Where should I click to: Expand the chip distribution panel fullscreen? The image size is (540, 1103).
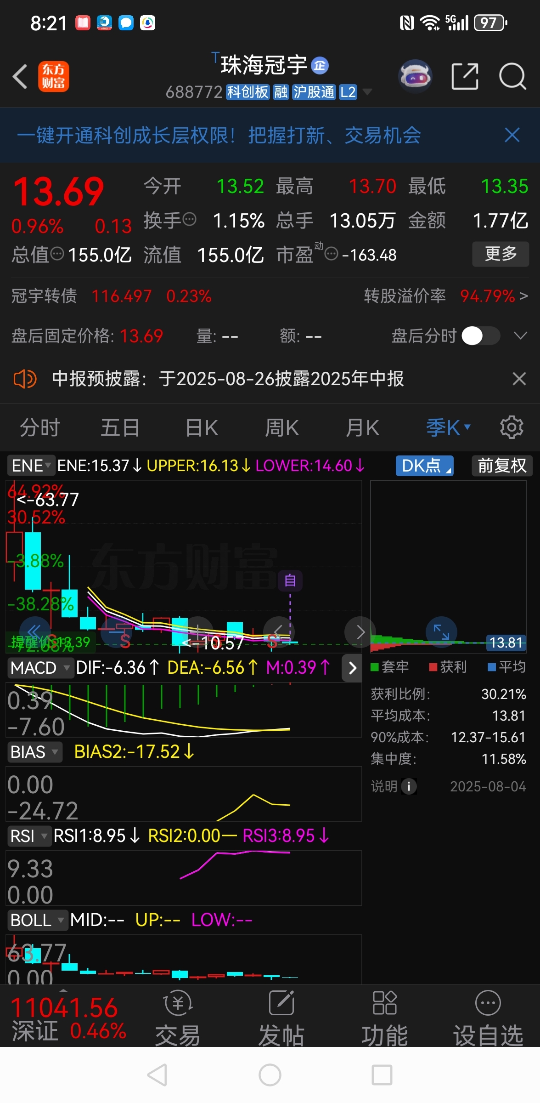442,631
